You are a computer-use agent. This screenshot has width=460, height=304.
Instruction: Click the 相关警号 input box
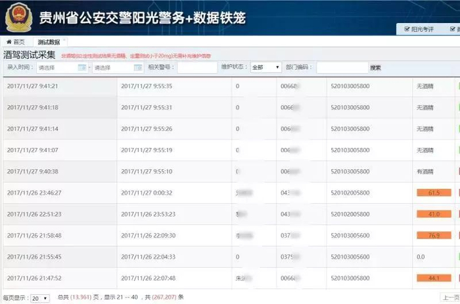coord(197,68)
